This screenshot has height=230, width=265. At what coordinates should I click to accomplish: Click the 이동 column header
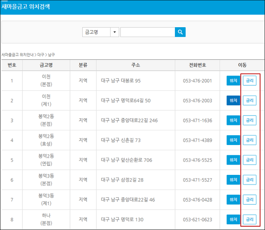242,65
